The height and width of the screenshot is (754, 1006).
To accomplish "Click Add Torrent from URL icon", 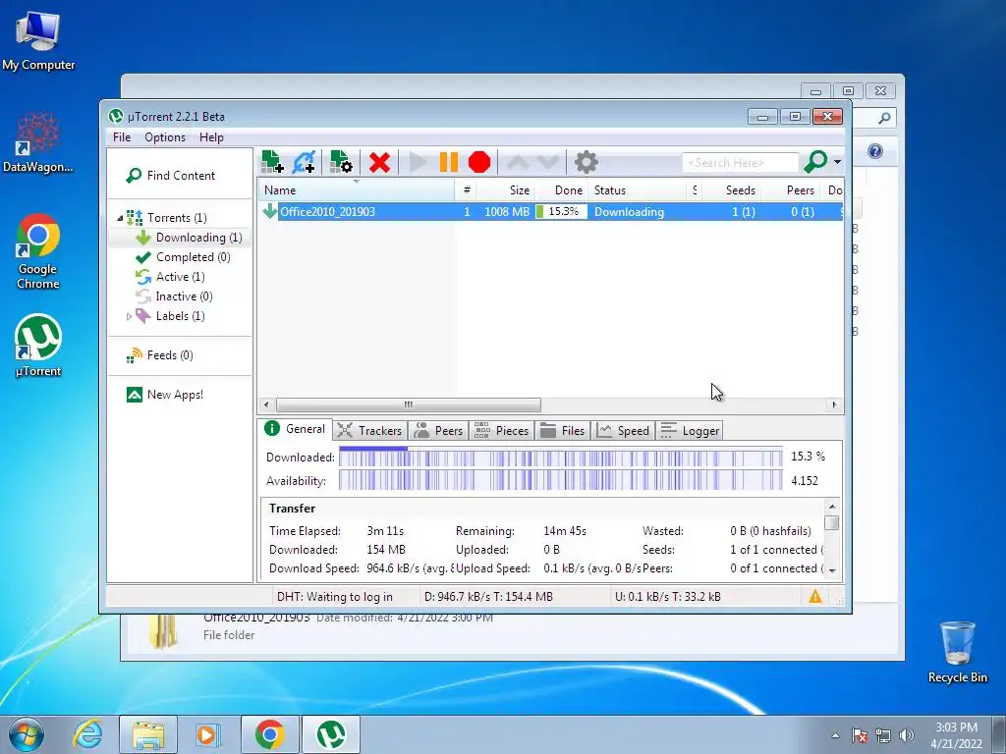I will pos(304,162).
